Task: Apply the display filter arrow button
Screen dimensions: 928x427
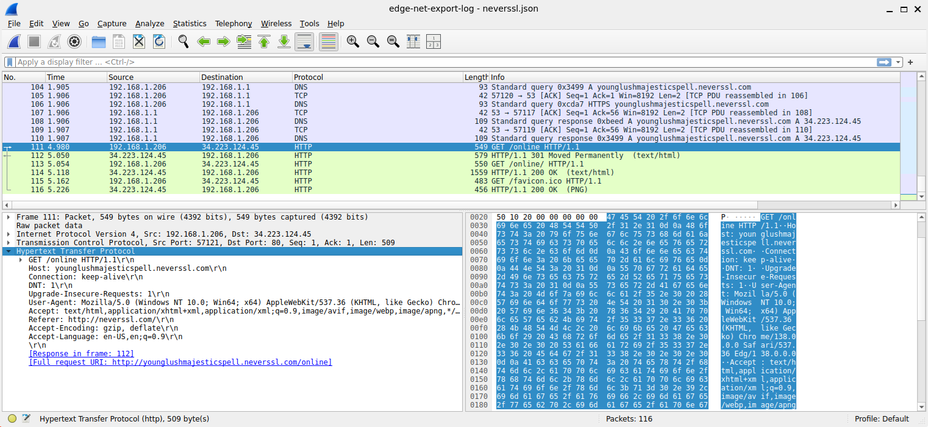Action: point(883,62)
